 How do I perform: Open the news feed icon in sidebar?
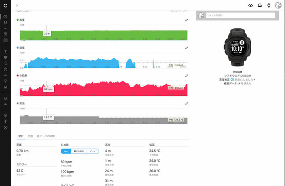click(x=5, y=40)
